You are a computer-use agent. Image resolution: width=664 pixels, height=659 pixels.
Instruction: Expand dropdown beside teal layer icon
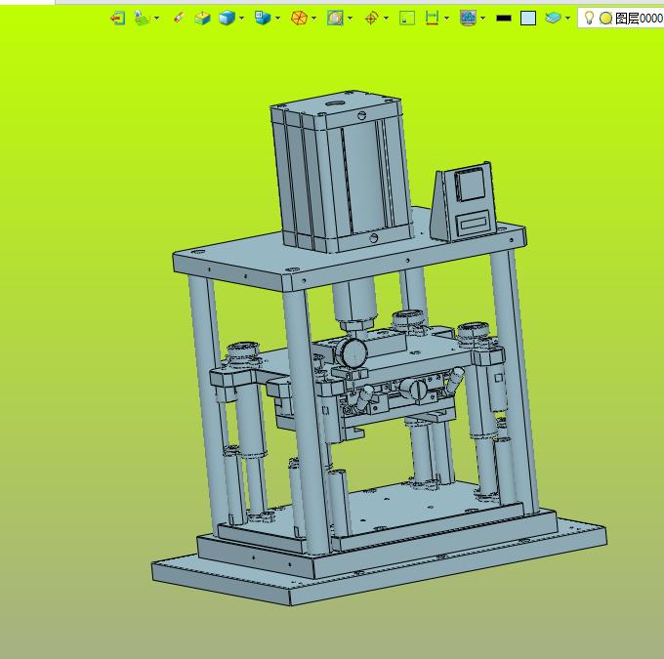[x=568, y=19]
